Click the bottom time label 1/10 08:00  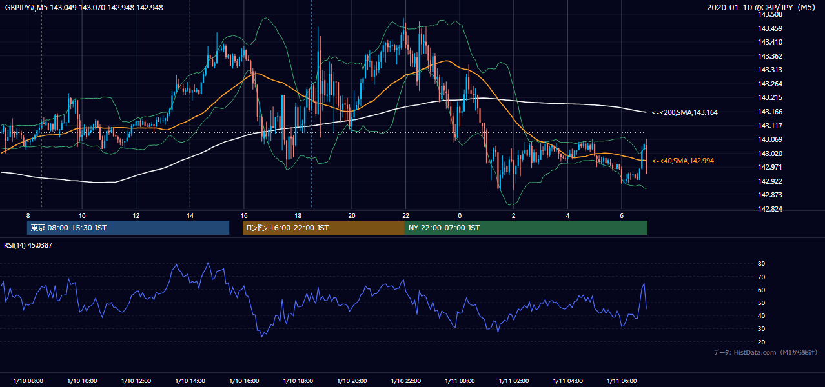[x=28, y=381]
